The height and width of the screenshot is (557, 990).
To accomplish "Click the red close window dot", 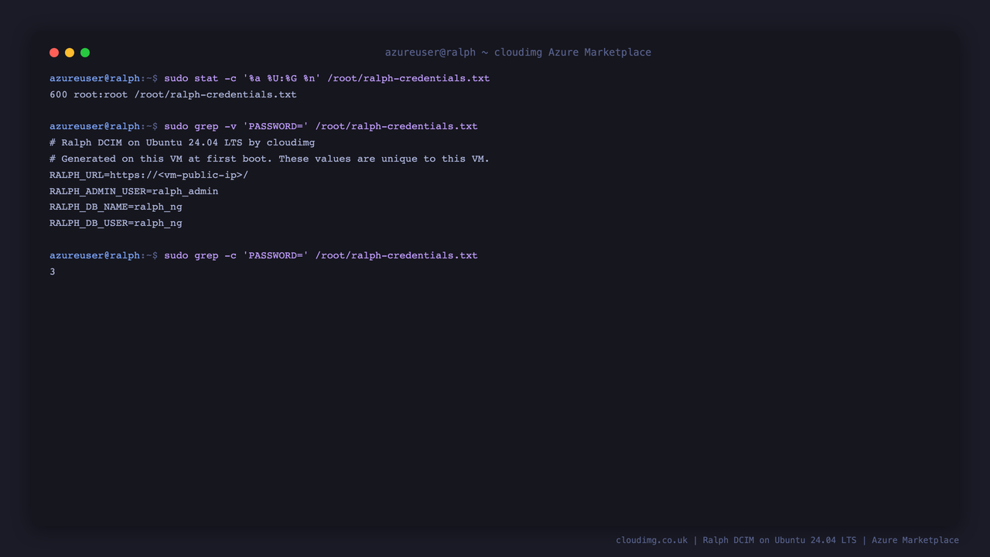I will coord(54,53).
